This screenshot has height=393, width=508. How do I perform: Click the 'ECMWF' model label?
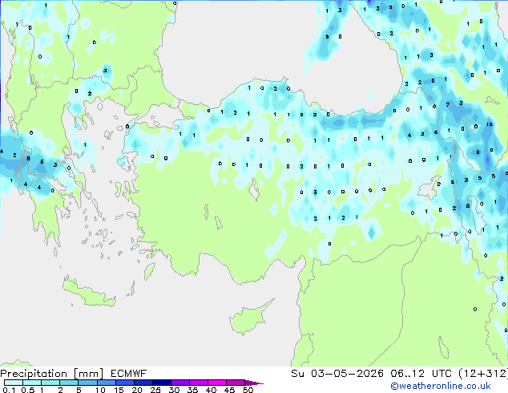(129, 374)
